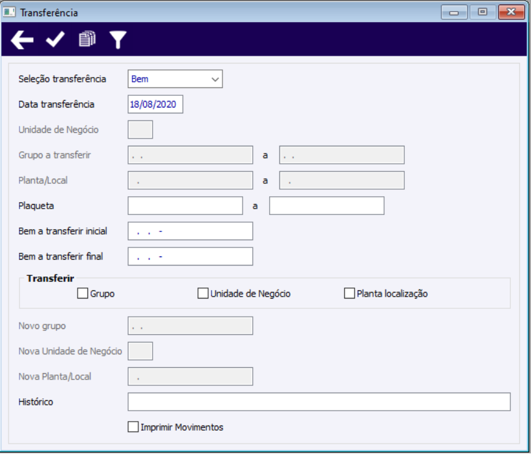The height and width of the screenshot is (454, 531).
Task: Focus the Histórico text field
Action: [x=319, y=402]
